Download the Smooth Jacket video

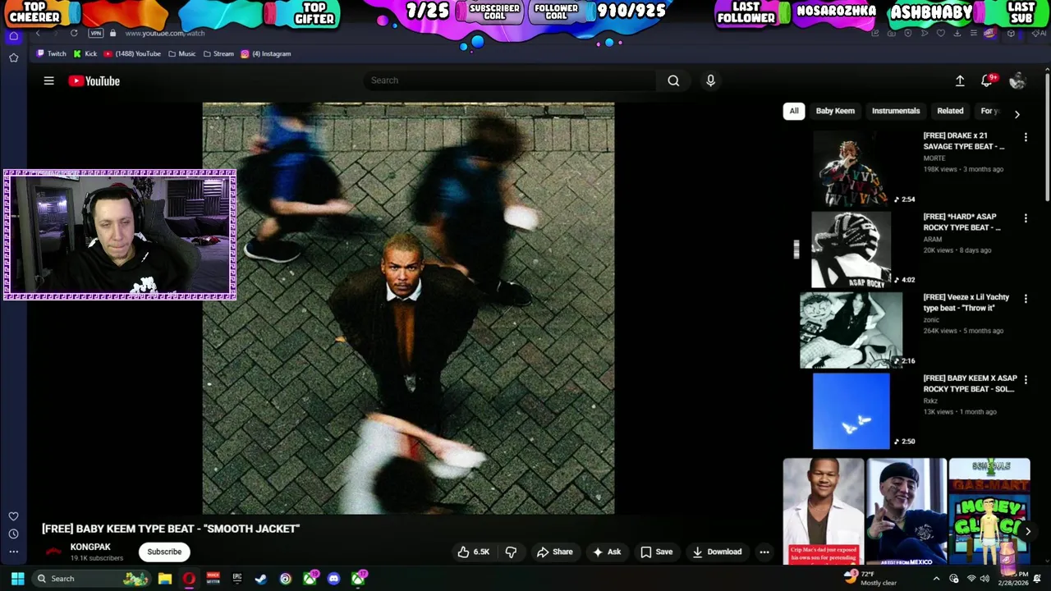click(716, 552)
